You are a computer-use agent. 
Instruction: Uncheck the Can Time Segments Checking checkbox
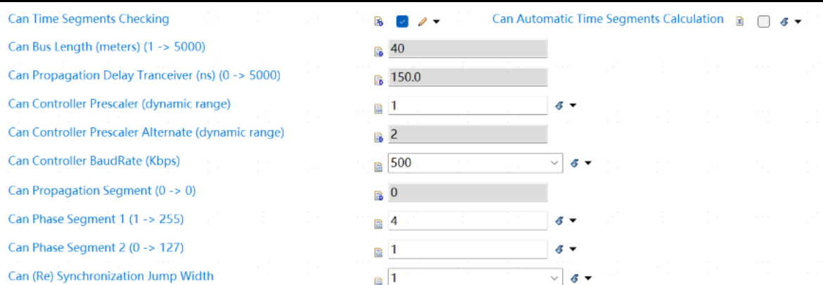tap(402, 22)
